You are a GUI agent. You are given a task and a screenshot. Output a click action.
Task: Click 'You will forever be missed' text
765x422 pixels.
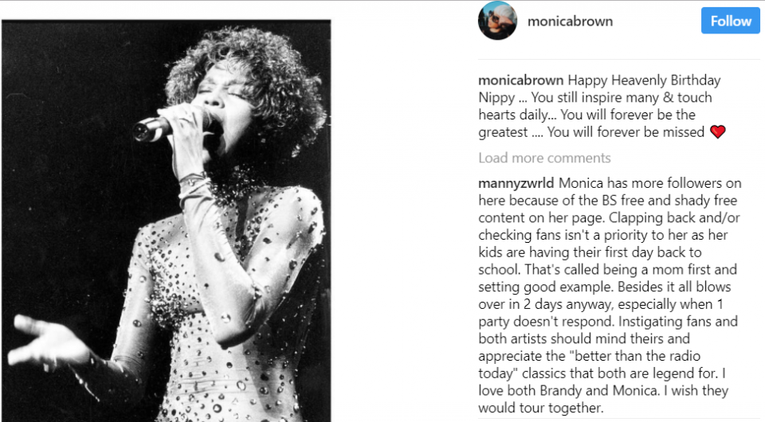tap(626, 132)
